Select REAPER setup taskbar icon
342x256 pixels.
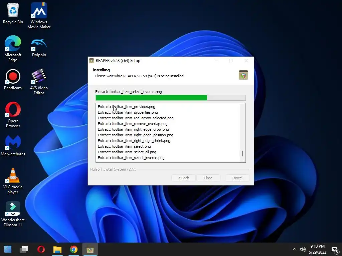(x=90, y=249)
